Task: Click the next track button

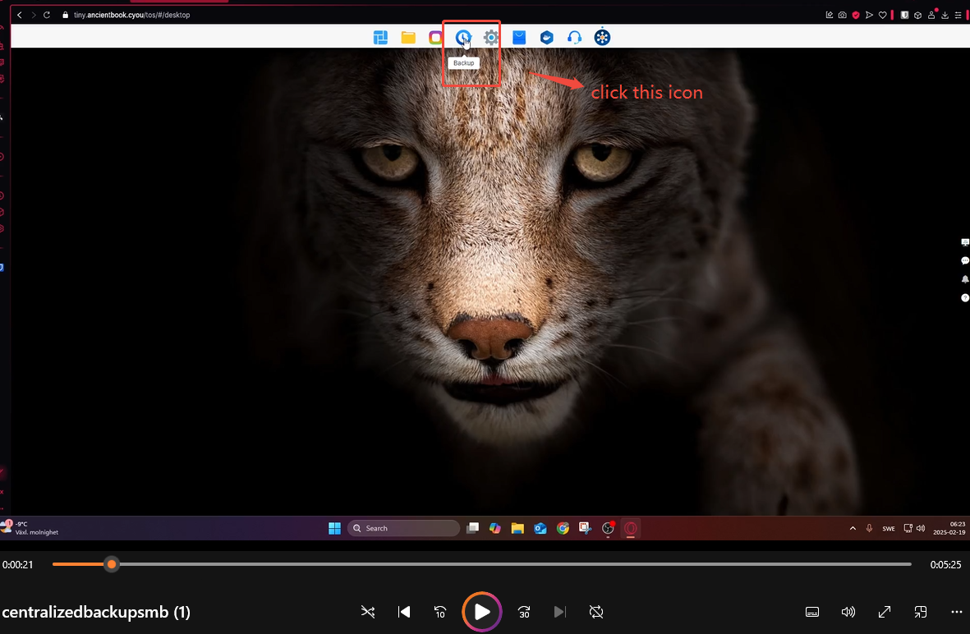Action: (560, 612)
